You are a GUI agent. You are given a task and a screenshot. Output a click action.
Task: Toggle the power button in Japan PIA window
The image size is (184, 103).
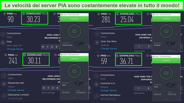pos(74,71)
